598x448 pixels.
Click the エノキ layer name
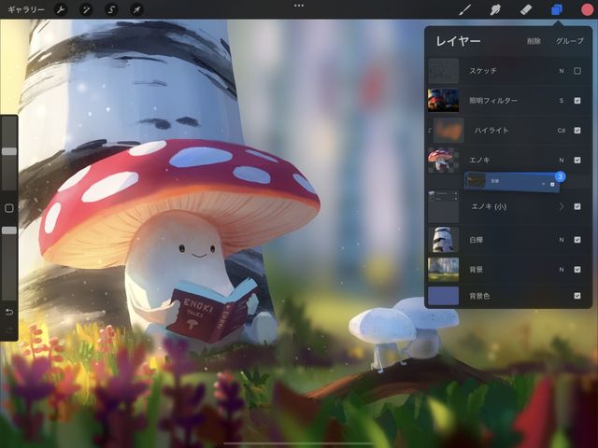pos(479,160)
